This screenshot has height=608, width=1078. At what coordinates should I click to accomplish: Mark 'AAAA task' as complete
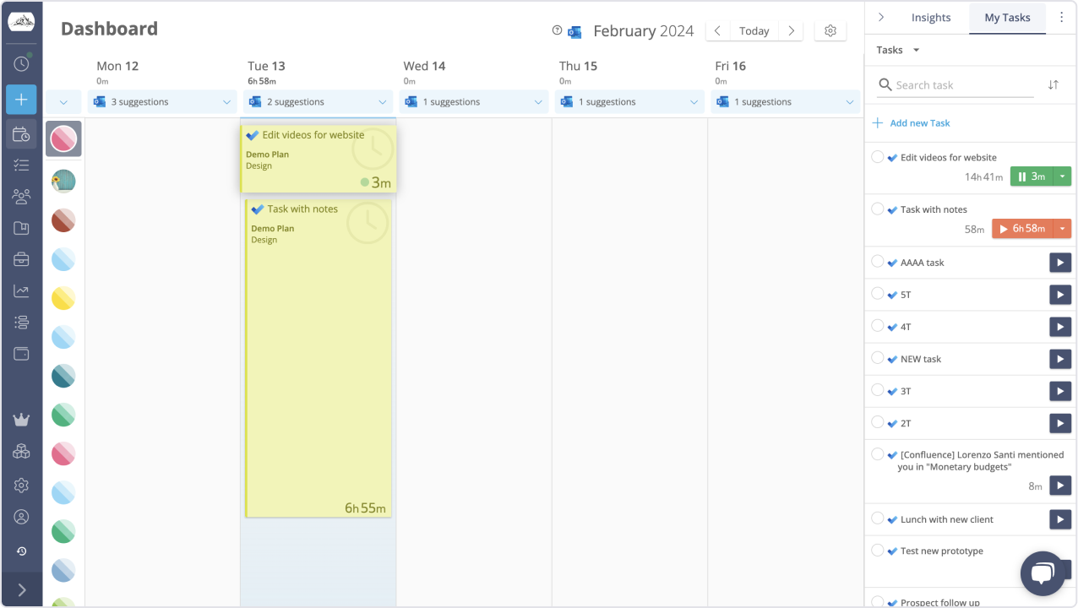point(877,262)
